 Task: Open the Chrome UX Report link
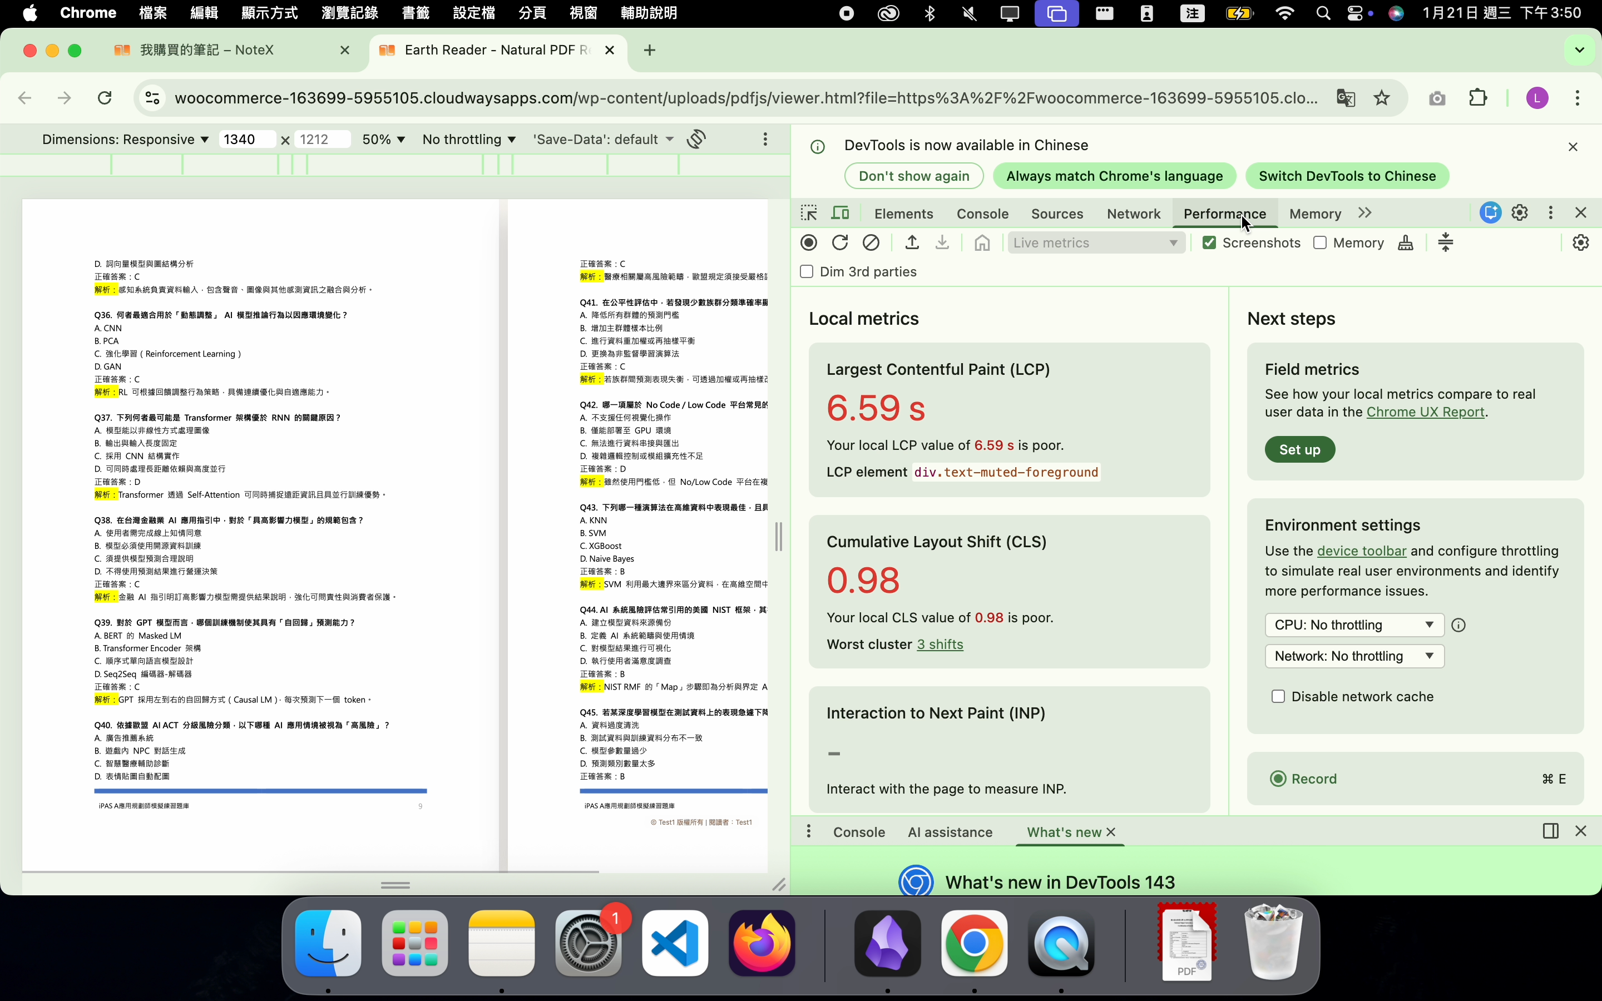click(x=1425, y=412)
